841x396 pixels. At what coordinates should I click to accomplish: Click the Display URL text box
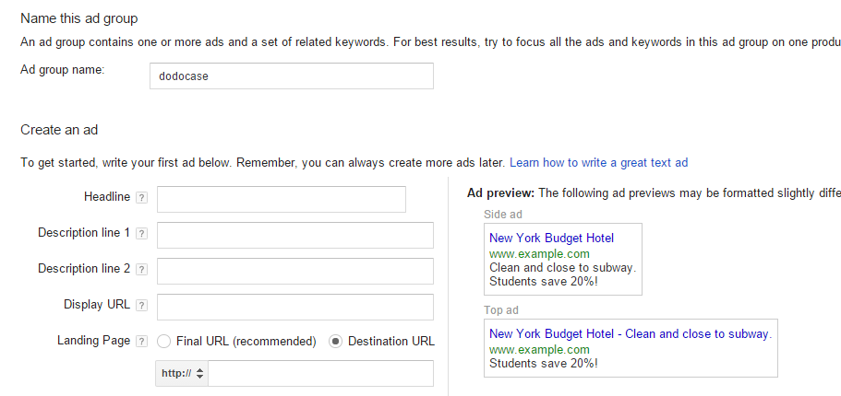coord(294,307)
